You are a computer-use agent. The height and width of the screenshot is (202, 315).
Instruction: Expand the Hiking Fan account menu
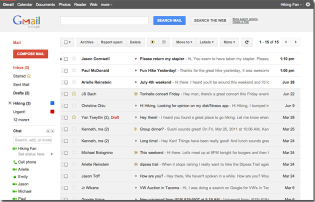click(291, 4)
